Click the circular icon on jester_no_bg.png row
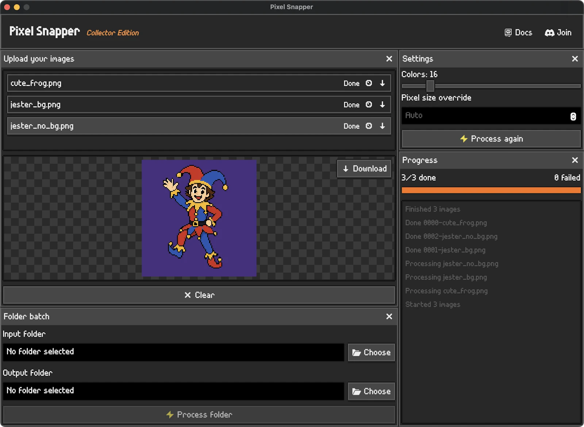The width and height of the screenshot is (584, 427). point(369,126)
